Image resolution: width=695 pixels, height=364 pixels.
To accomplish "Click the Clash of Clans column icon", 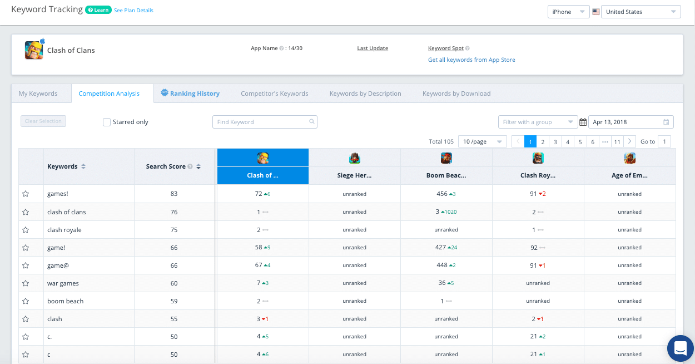I will point(262,158).
